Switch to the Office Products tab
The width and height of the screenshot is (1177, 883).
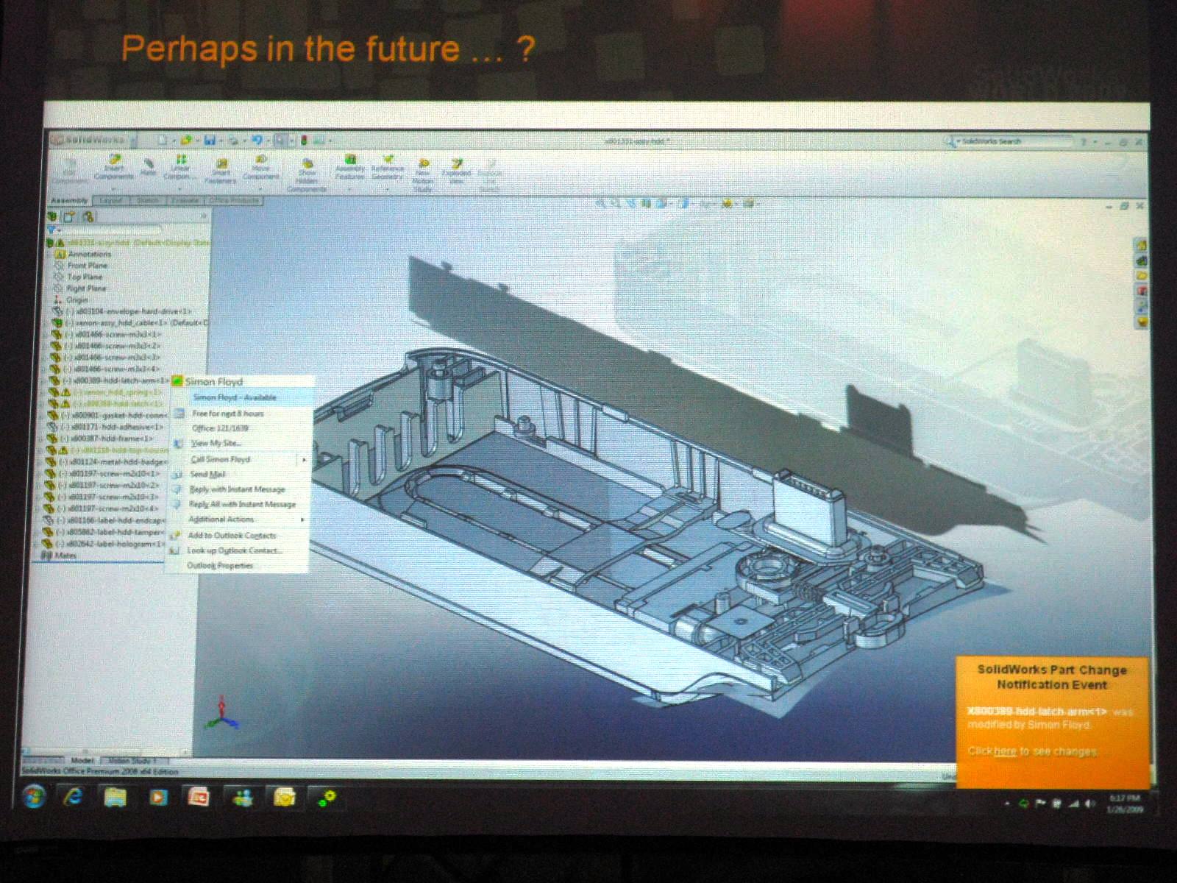(234, 200)
